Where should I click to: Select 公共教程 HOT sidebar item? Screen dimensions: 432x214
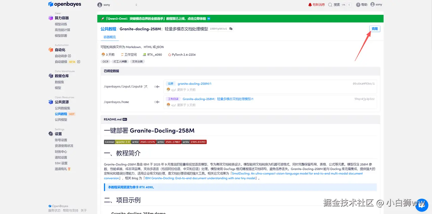click(65, 114)
